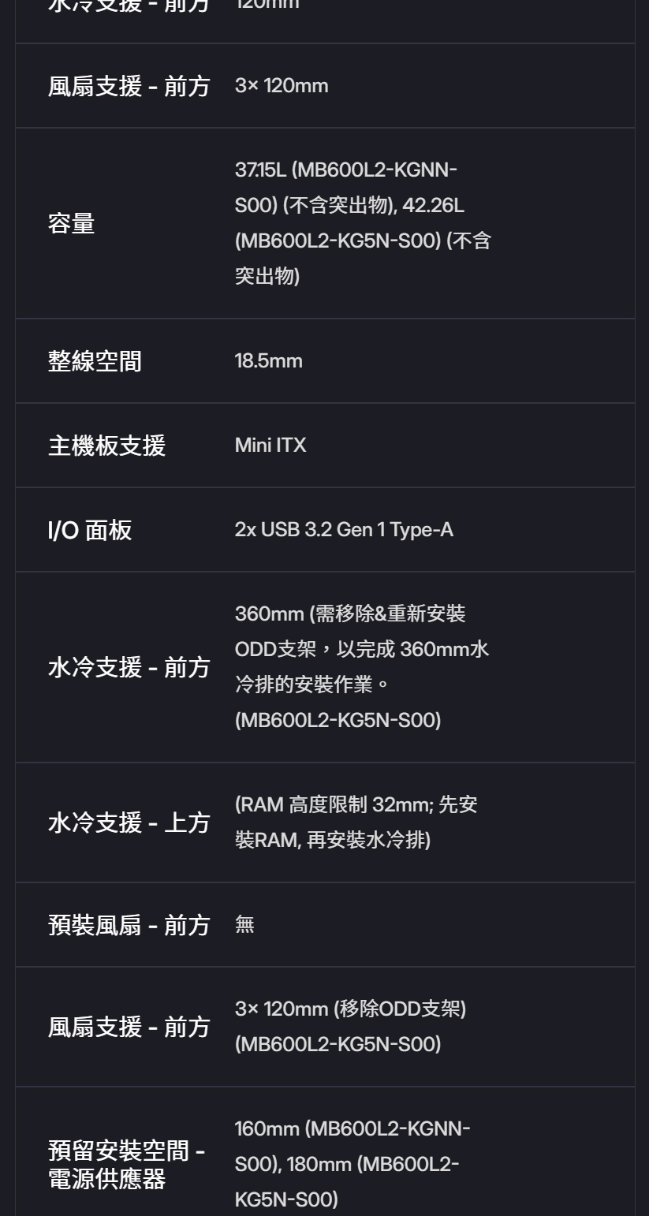This screenshot has height=1216, width=649.
Task: Click the 容量 row label
Action: pyautogui.click(x=71, y=224)
